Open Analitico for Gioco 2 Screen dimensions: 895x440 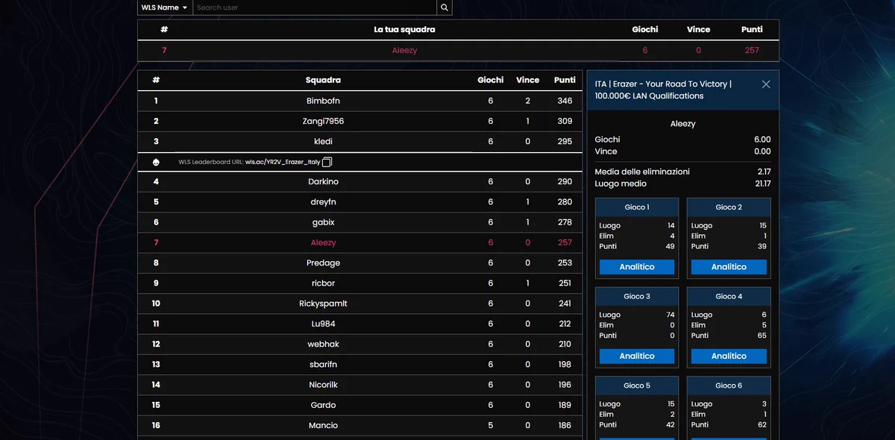coord(729,267)
